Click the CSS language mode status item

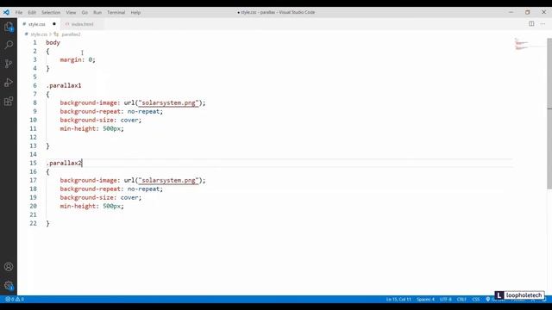[475, 299]
